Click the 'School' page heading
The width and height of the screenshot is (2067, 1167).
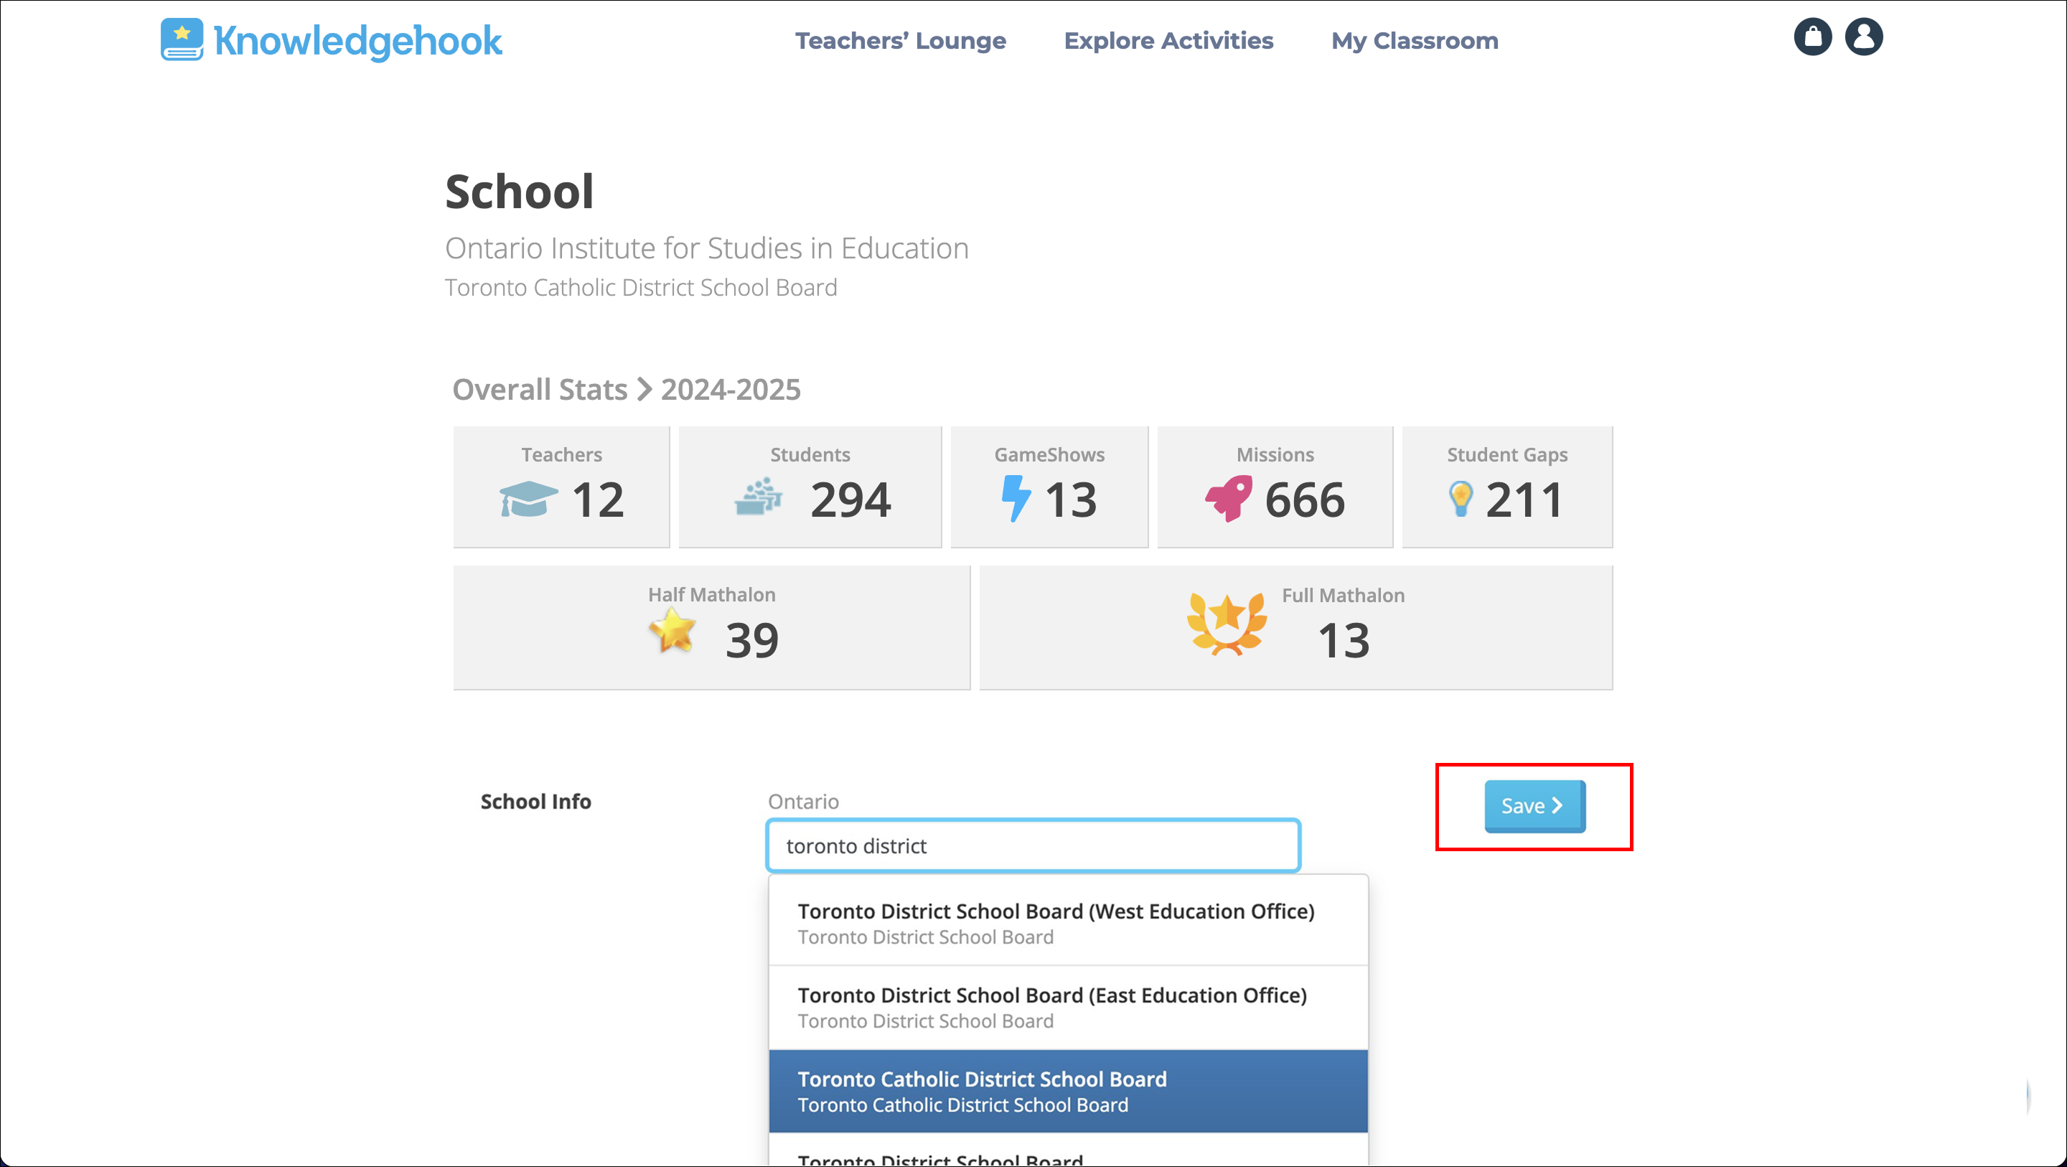point(520,192)
